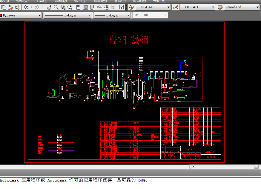Click the red drawing title 浸出车间工艺流程图
261x189 pixels.
(128, 40)
